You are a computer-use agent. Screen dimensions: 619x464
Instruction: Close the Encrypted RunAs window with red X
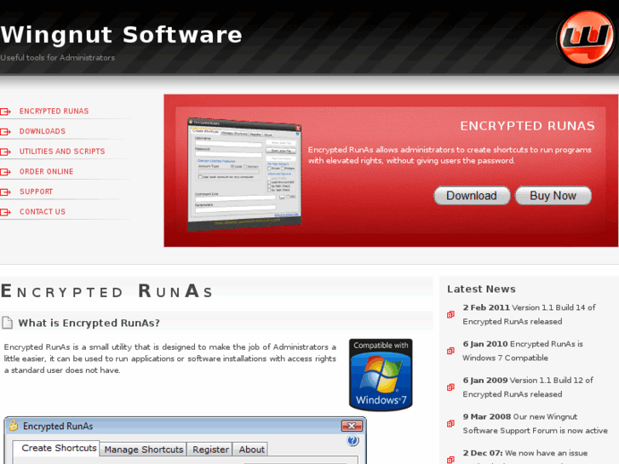[352, 426]
